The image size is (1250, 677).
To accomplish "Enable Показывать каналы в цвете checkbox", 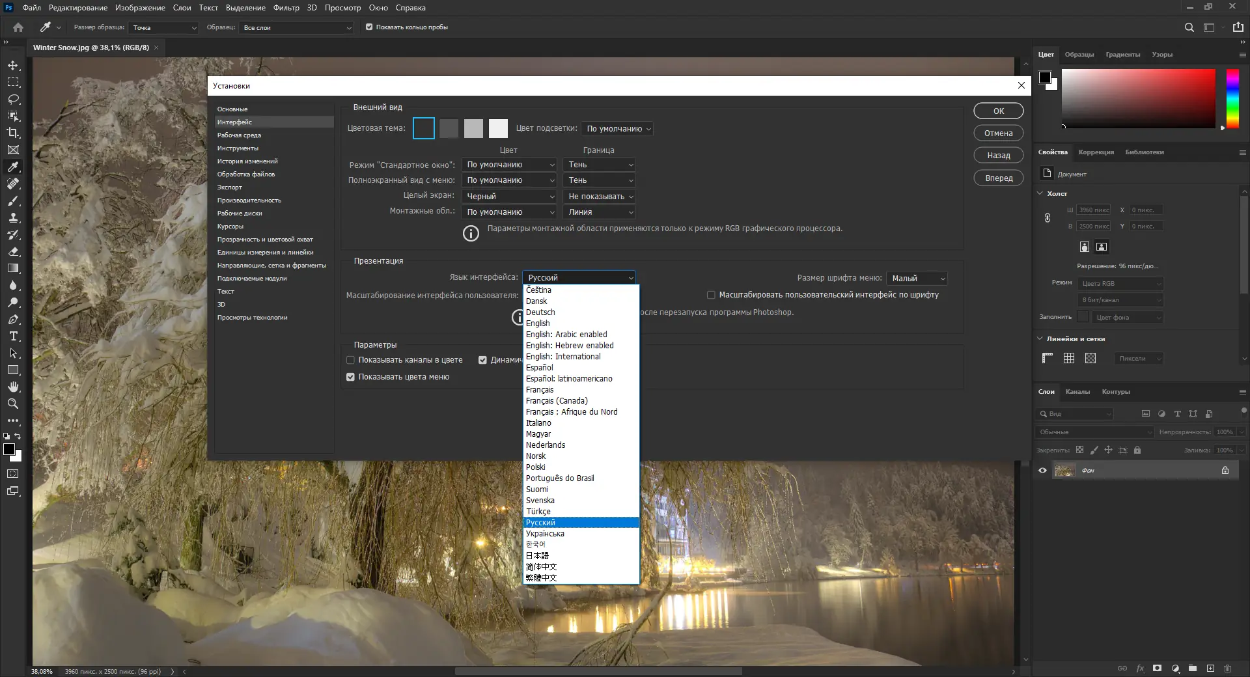I will (x=350, y=360).
